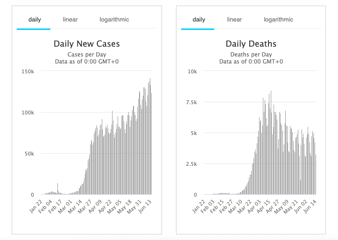This screenshot has height=240, width=338.
Task: Click the Daily New Cases chart title
Action: tap(87, 44)
